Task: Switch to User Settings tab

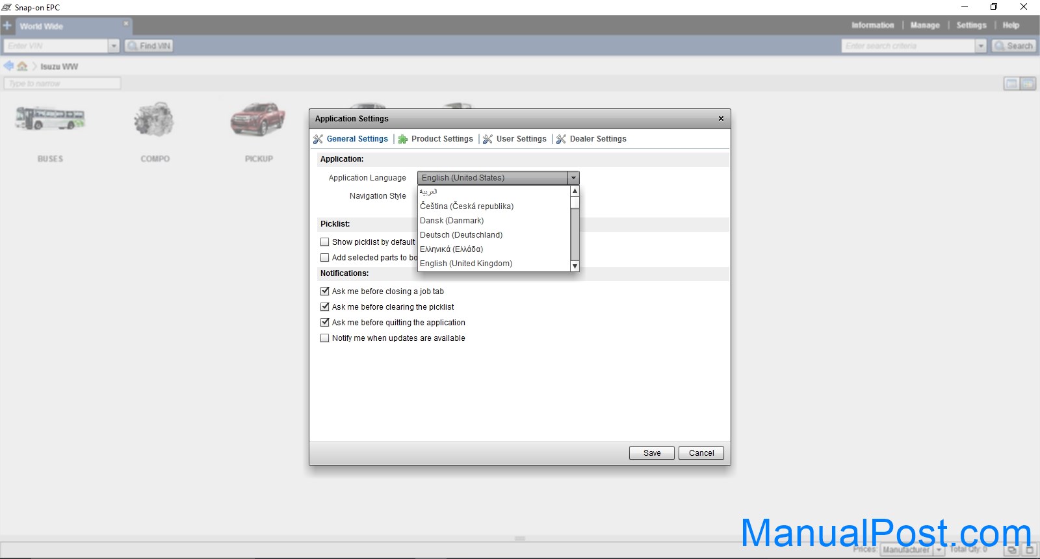Action: coord(521,139)
